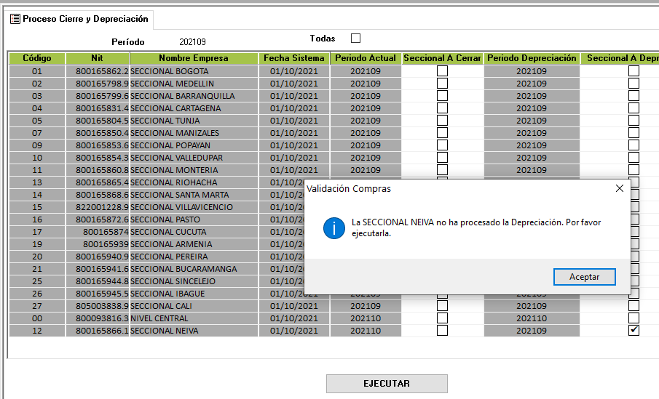This screenshot has height=399, width=659.
Task: Close the Validación Compras dialog
Action: tap(619, 188)
